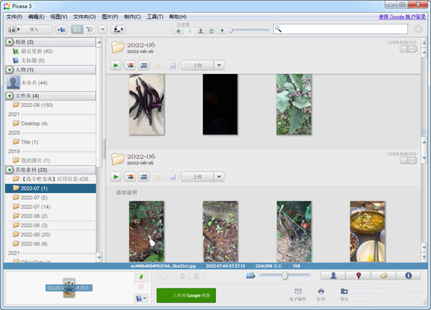Open the 视图(V) menu
Viewport: 431px width, 310px height.
point(60,16)
